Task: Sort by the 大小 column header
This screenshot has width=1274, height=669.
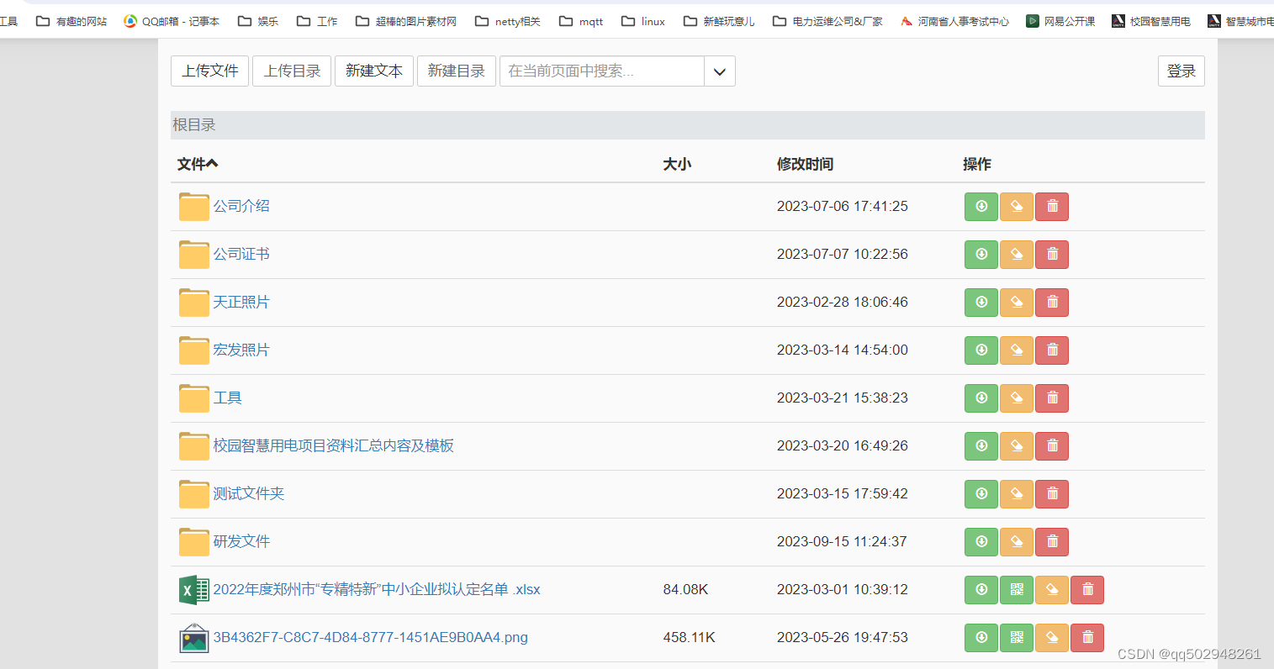Action: tap(677, 164)
